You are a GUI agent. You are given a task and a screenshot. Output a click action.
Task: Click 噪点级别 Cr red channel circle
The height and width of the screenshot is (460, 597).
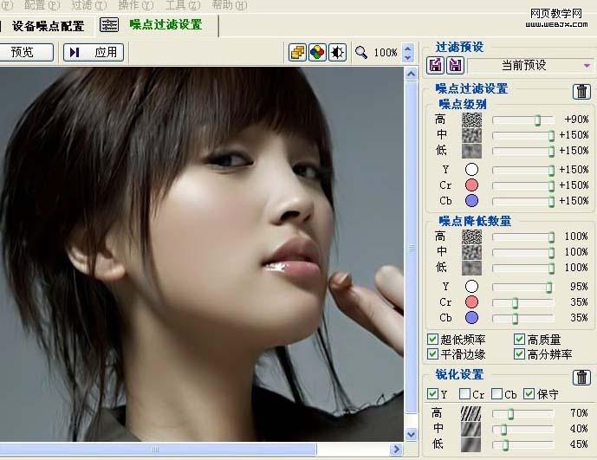(471, 185)
